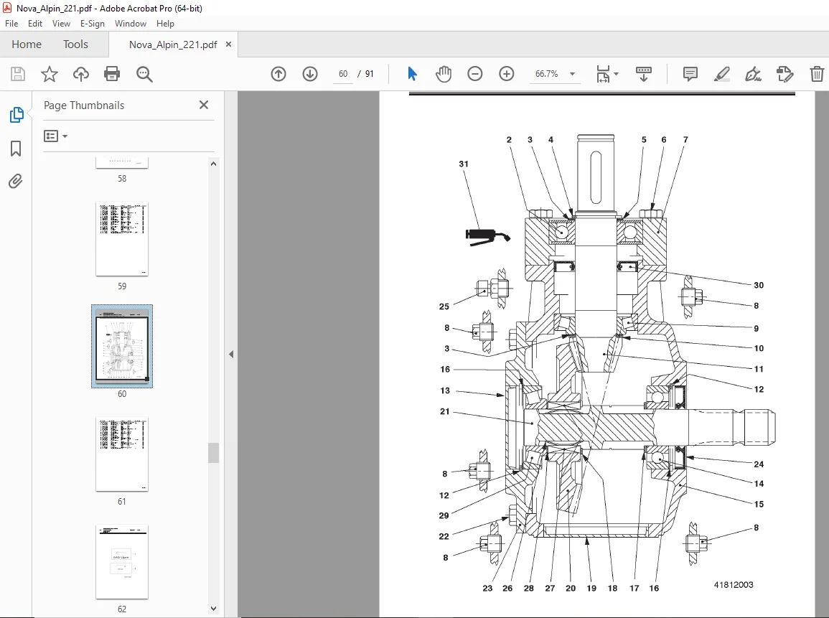Collapse the navigation pane with the arrow
Screen dimensions: 829x618
231,354
